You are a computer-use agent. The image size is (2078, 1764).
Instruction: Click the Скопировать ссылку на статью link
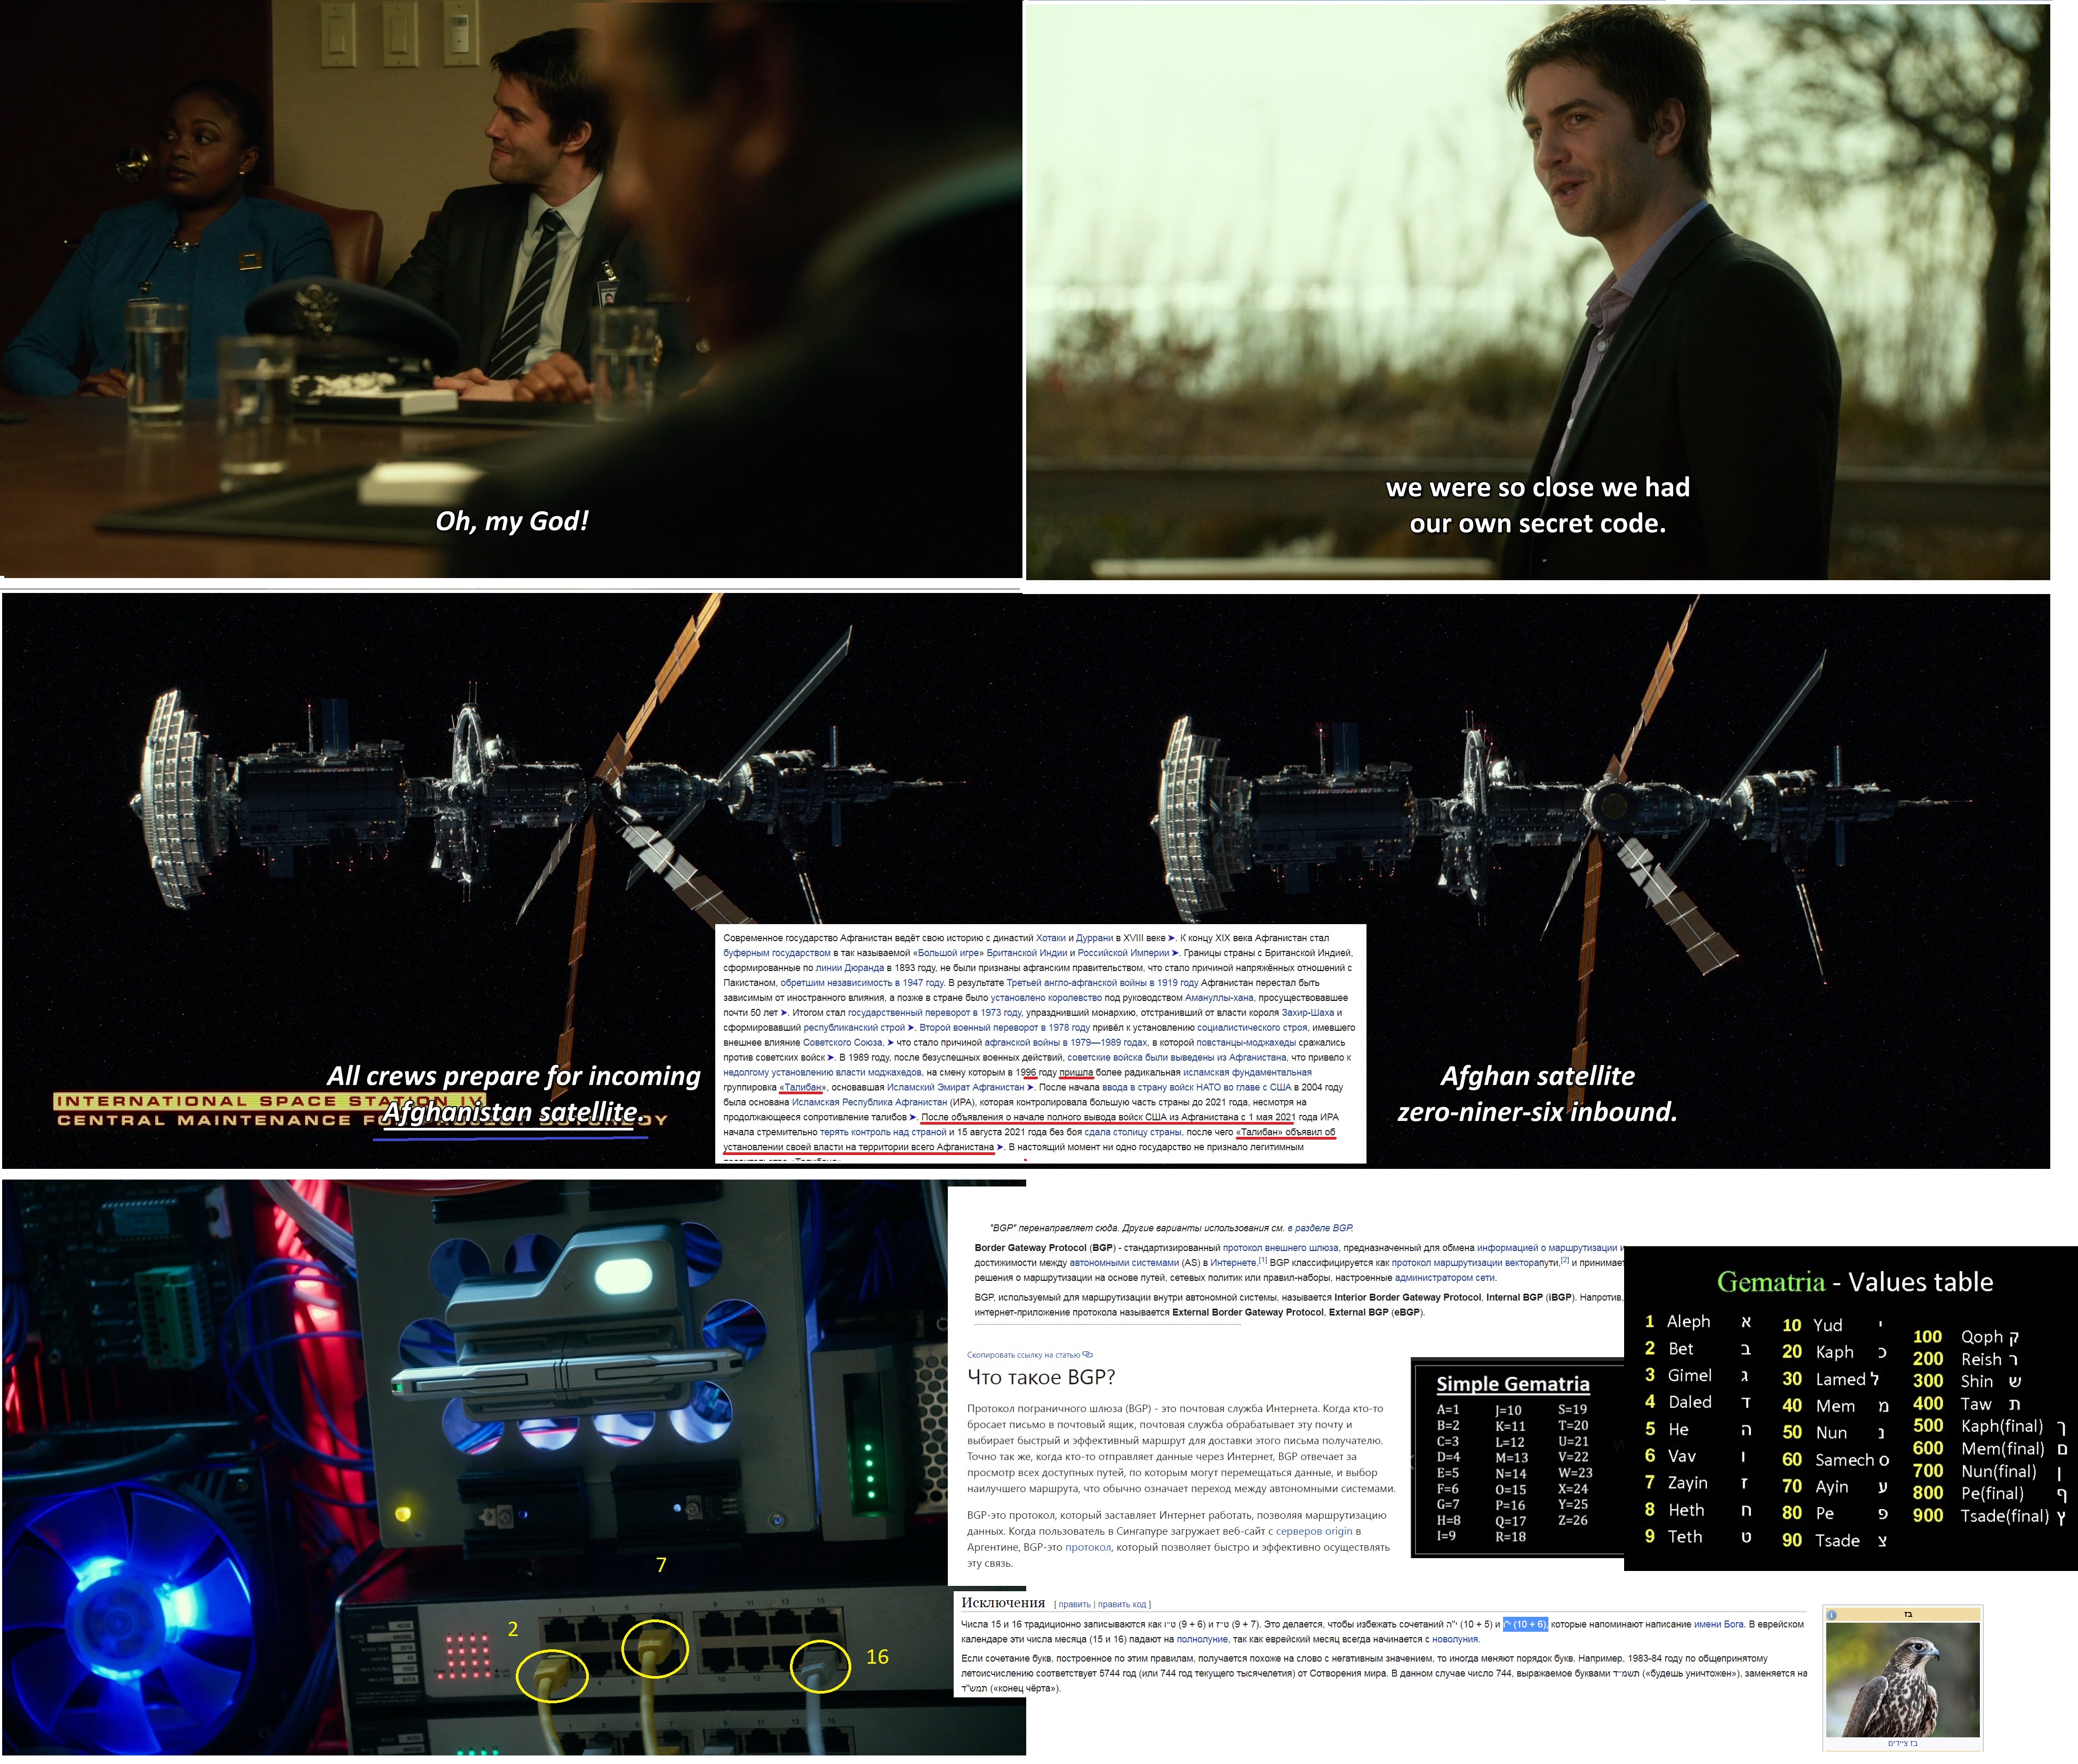click(1024, 1355)
